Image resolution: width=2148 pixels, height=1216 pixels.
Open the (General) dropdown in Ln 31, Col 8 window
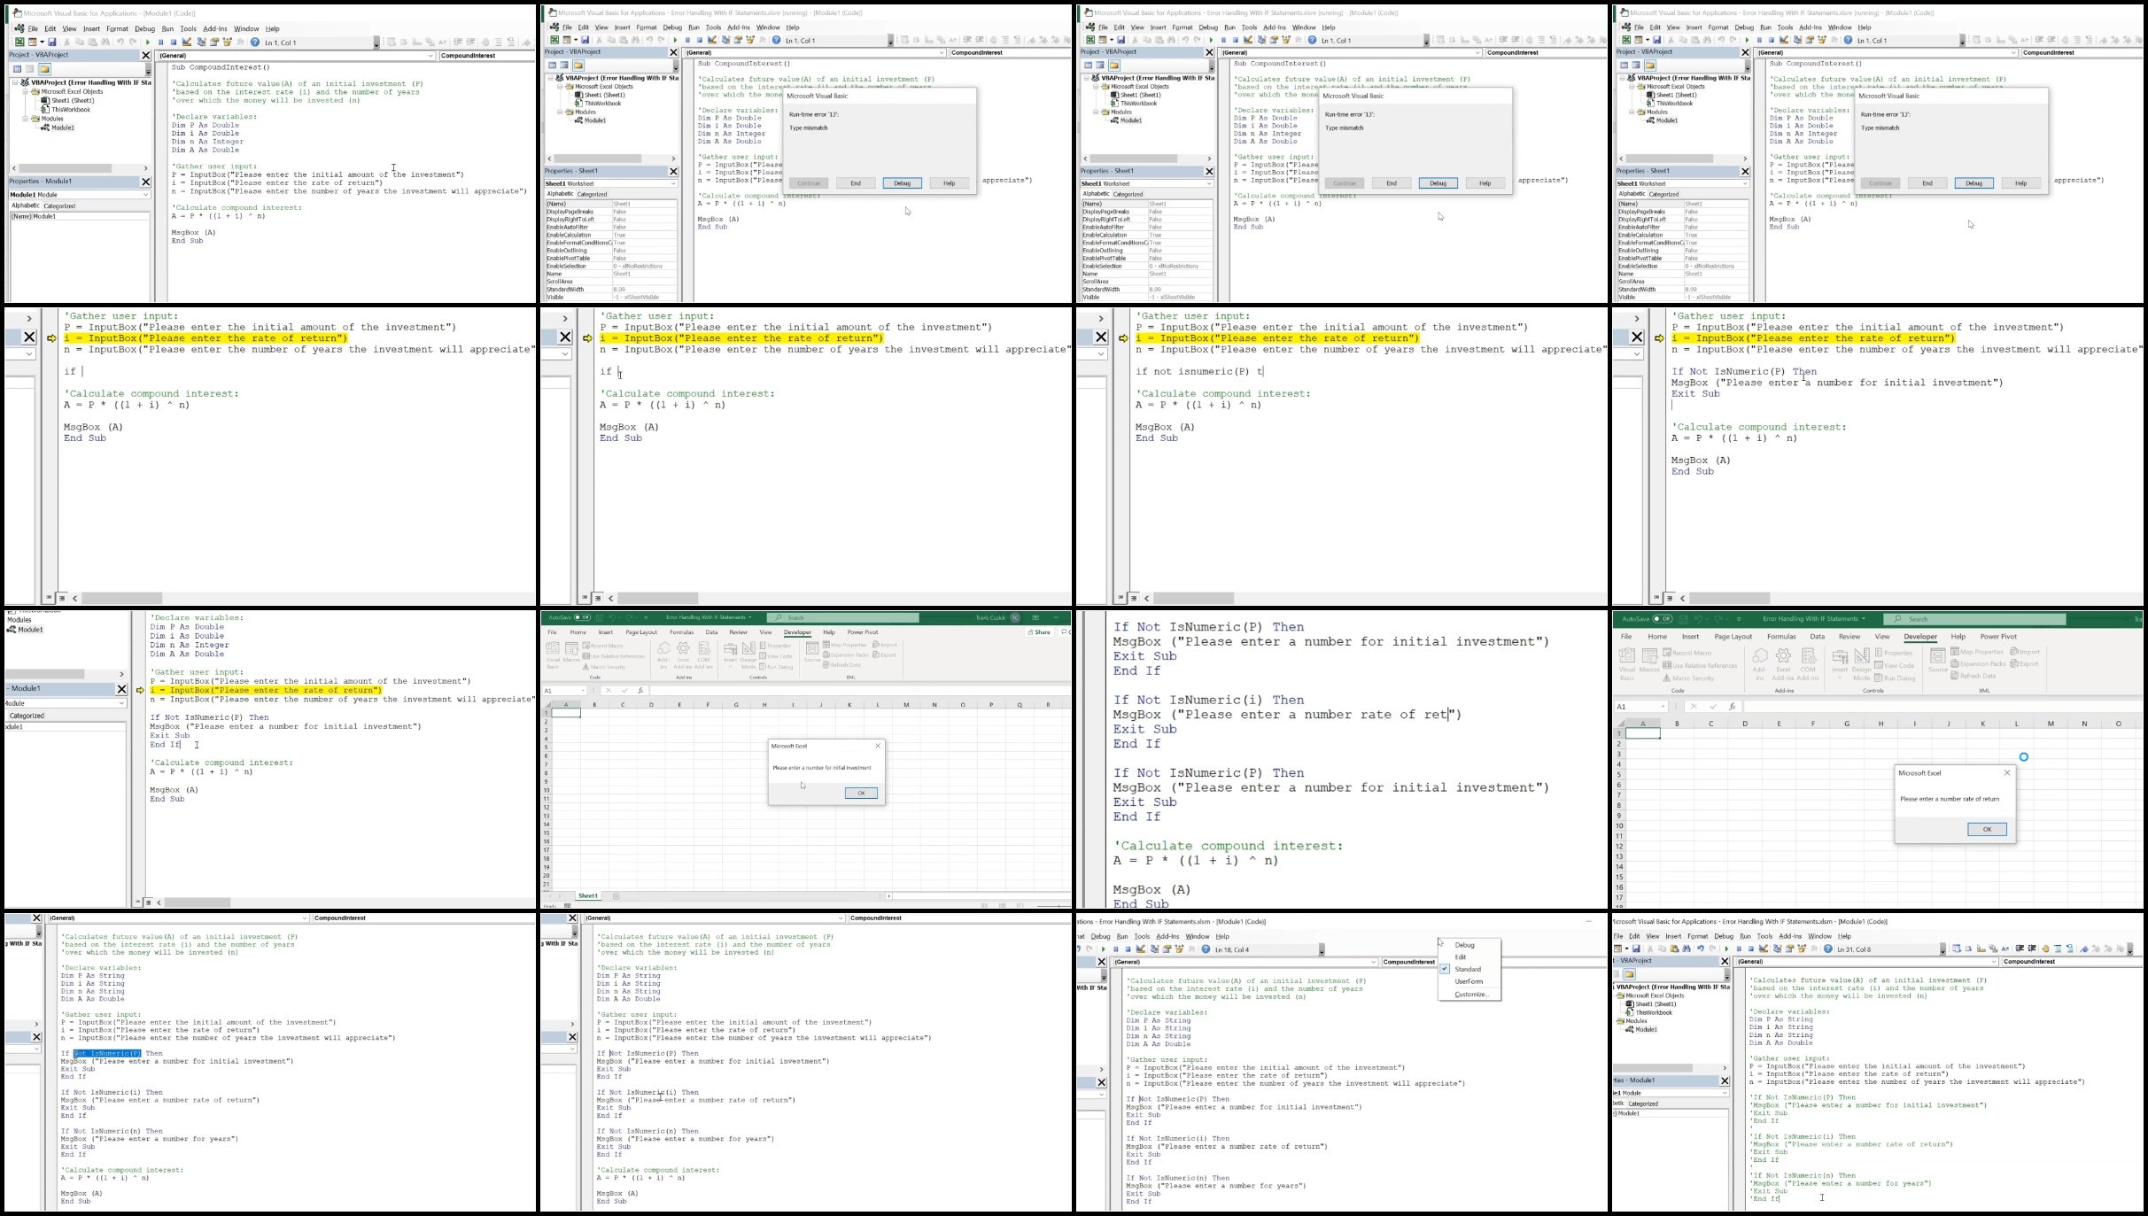1994,962
